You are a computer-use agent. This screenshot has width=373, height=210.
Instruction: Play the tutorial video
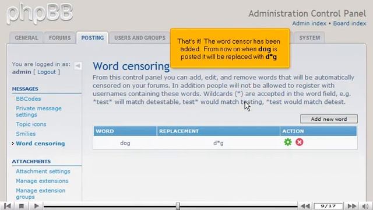[x=36, y=206]
